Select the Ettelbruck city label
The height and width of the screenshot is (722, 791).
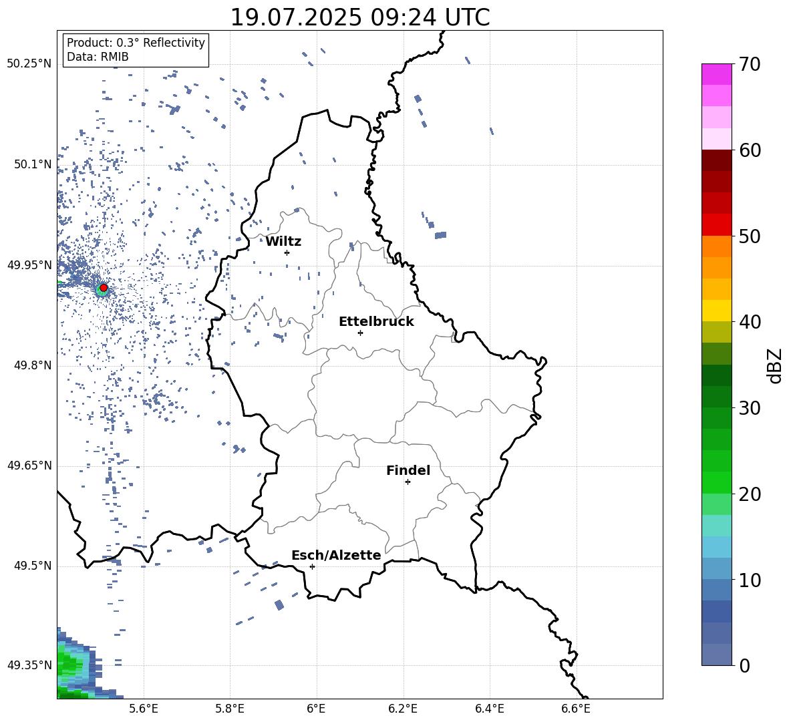tap(376, 322)
